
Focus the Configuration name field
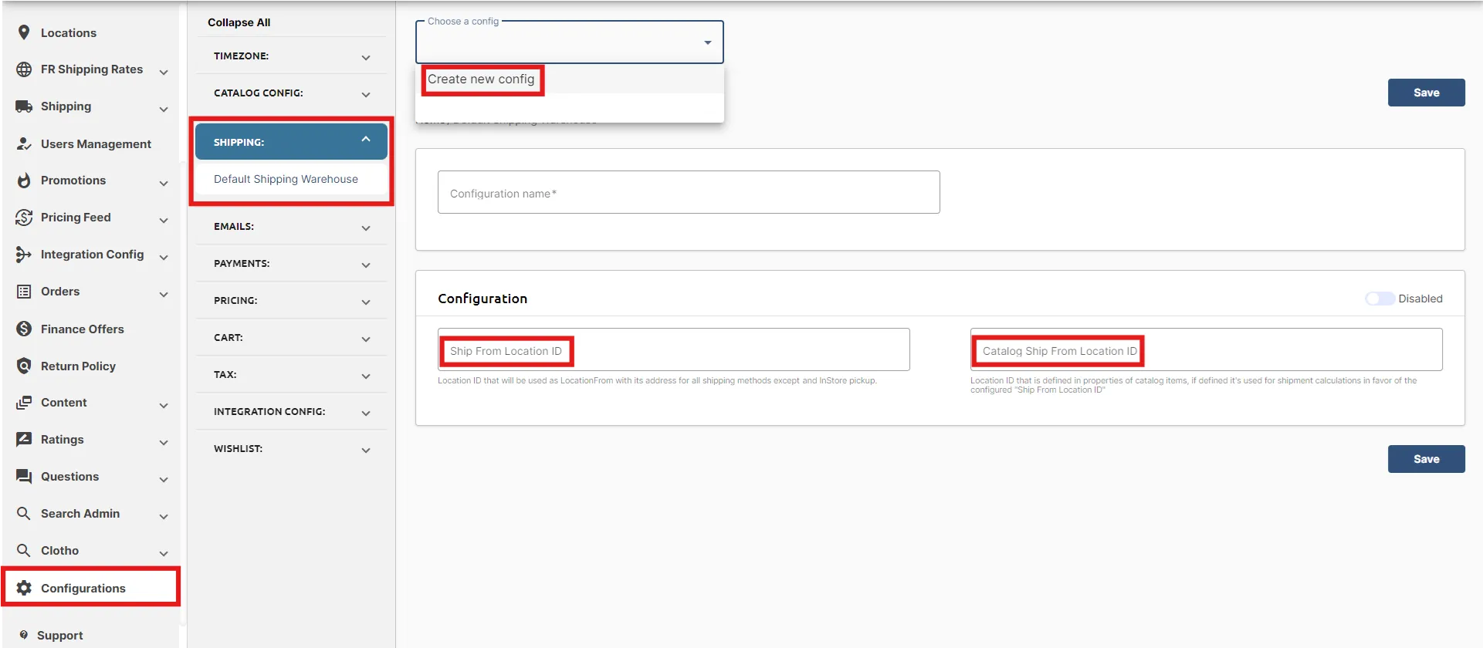(689, 192)
